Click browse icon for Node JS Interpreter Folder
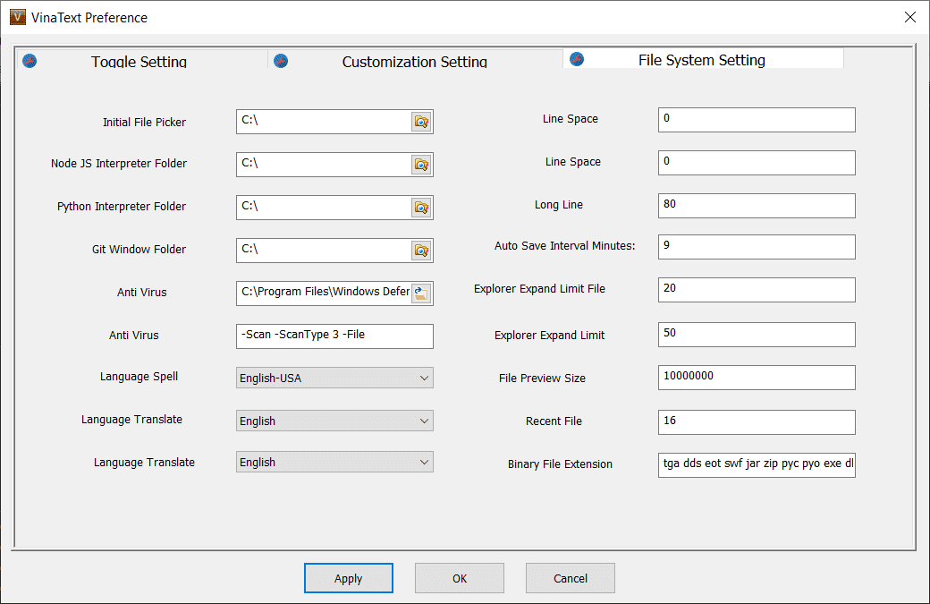Viewport: 930px width, 604px height. pos(421,165)
